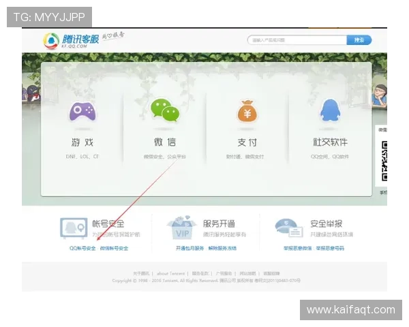Click the '财付通、微信支付' subtitle text
This screenshot has height=327, width=409.
(245, 157)
